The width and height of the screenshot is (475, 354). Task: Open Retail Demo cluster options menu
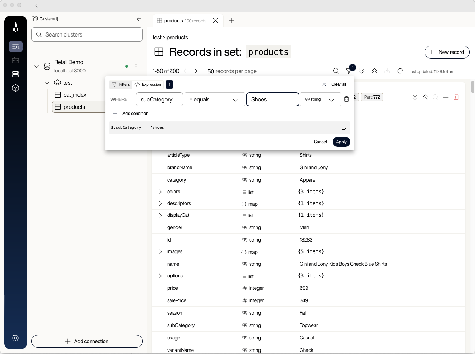pyautogui.click(x=136, y=66)
